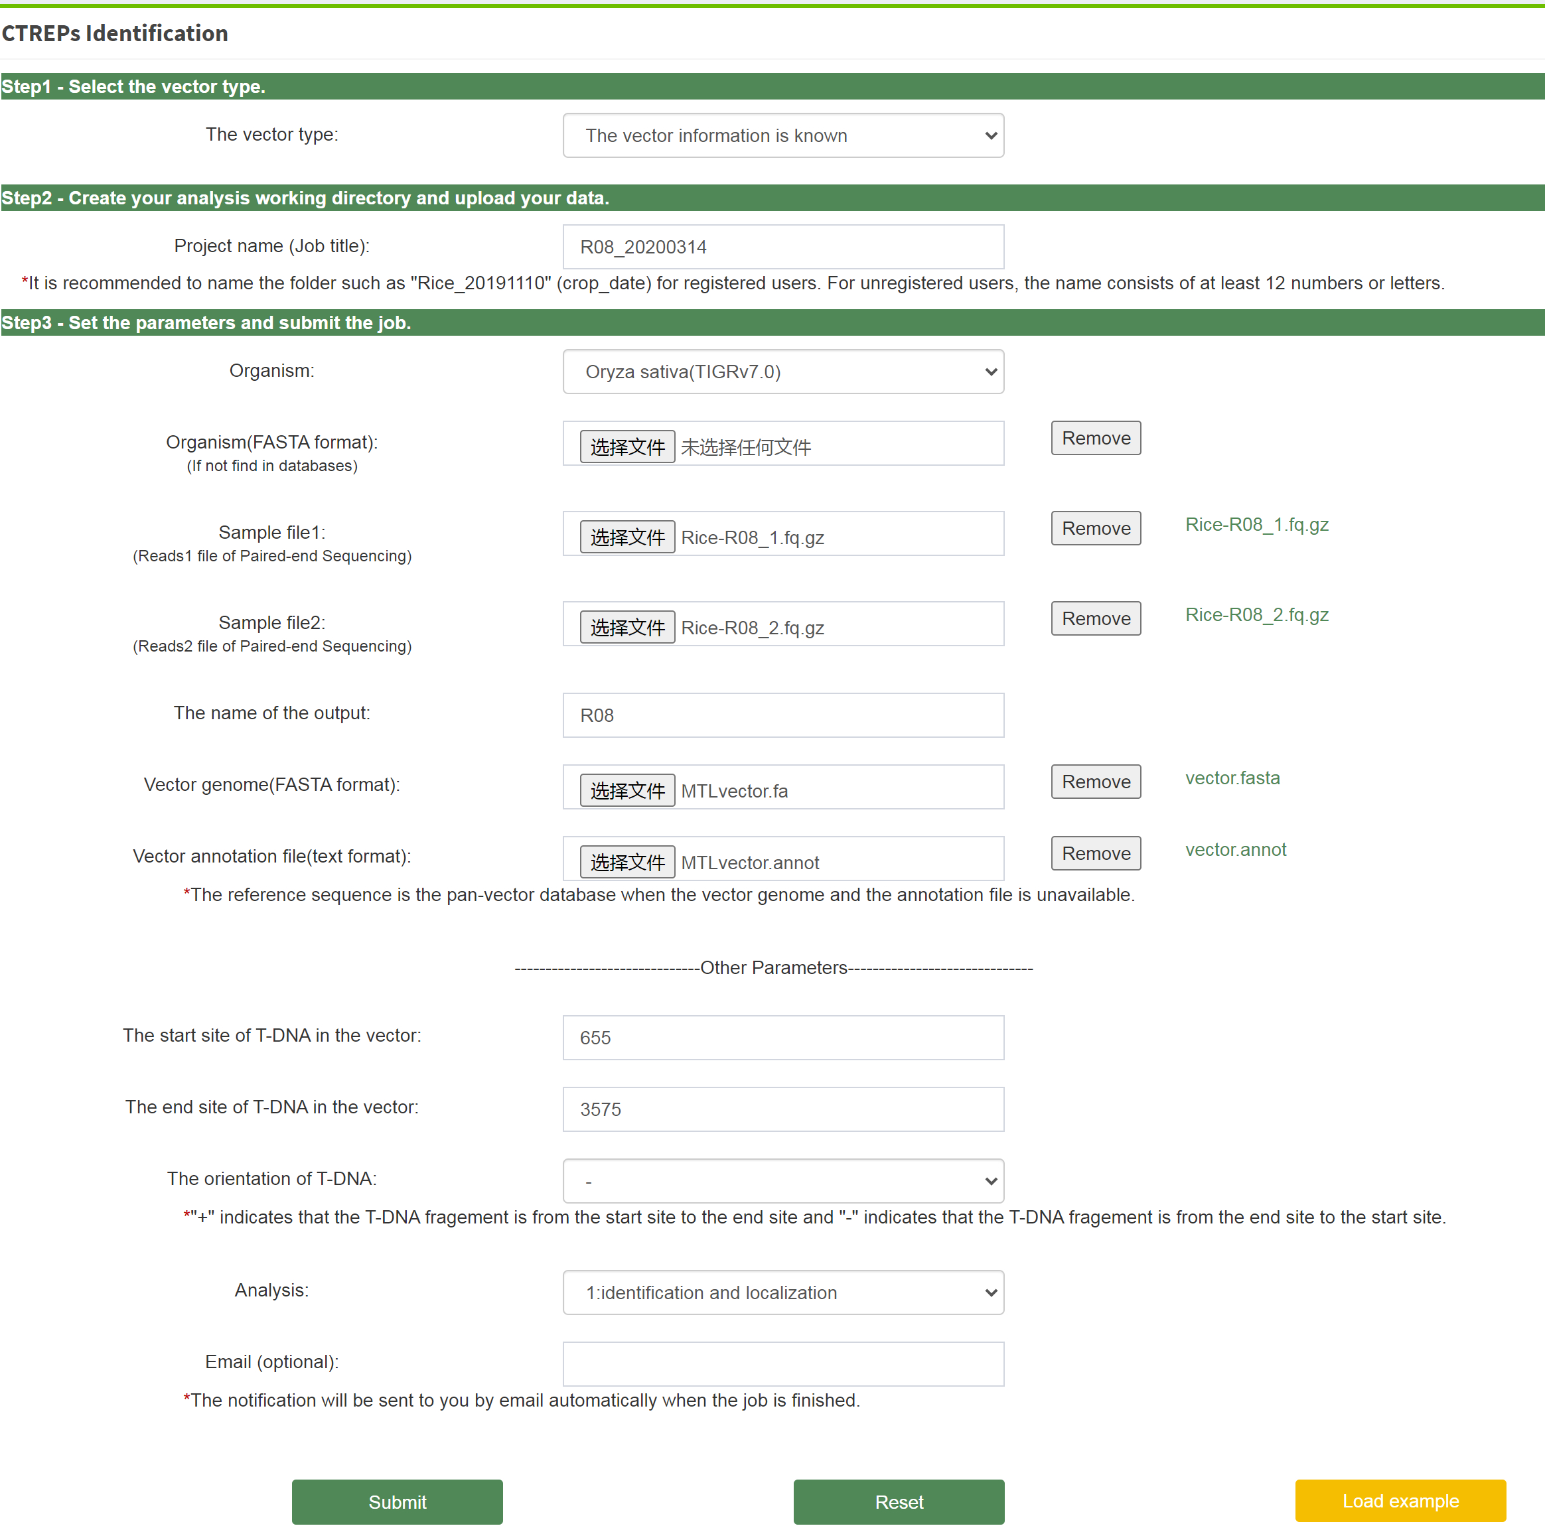Open the vector.annot example link
The image size is (1545, 1530).
pyautogui.click(x=1234, y=850)
